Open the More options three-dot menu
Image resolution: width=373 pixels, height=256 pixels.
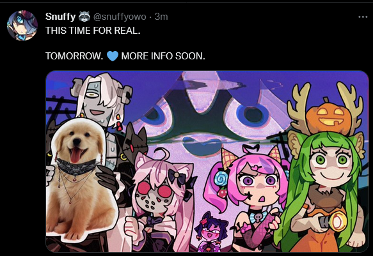[x=363, y=17]
